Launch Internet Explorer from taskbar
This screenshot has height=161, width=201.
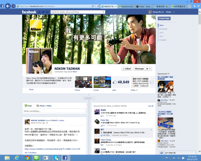pos(17,158)
